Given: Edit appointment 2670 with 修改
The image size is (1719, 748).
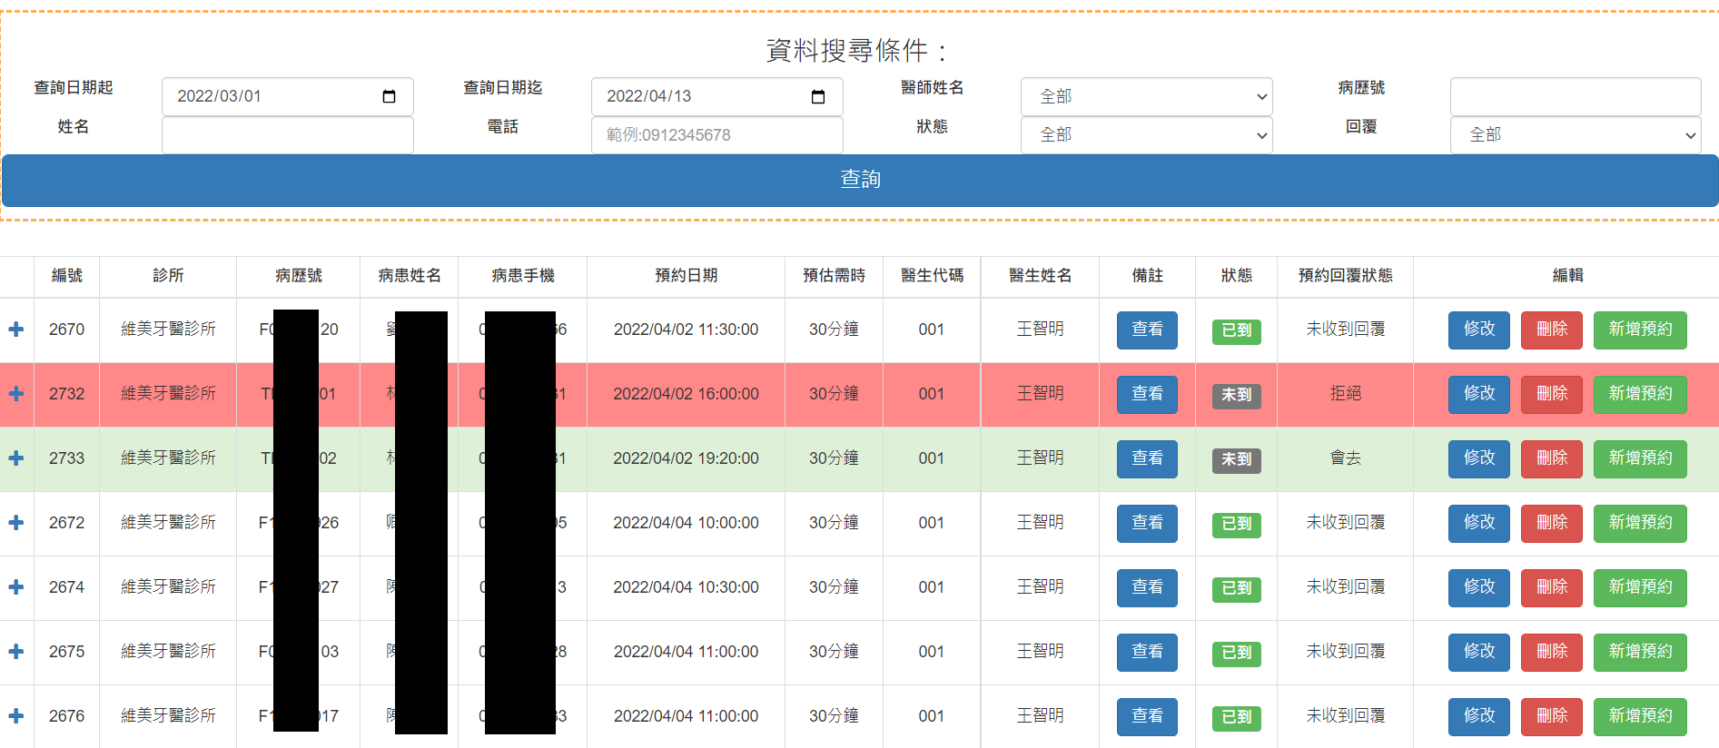Looking at the screenshot, I should [x=1478, y=330].
